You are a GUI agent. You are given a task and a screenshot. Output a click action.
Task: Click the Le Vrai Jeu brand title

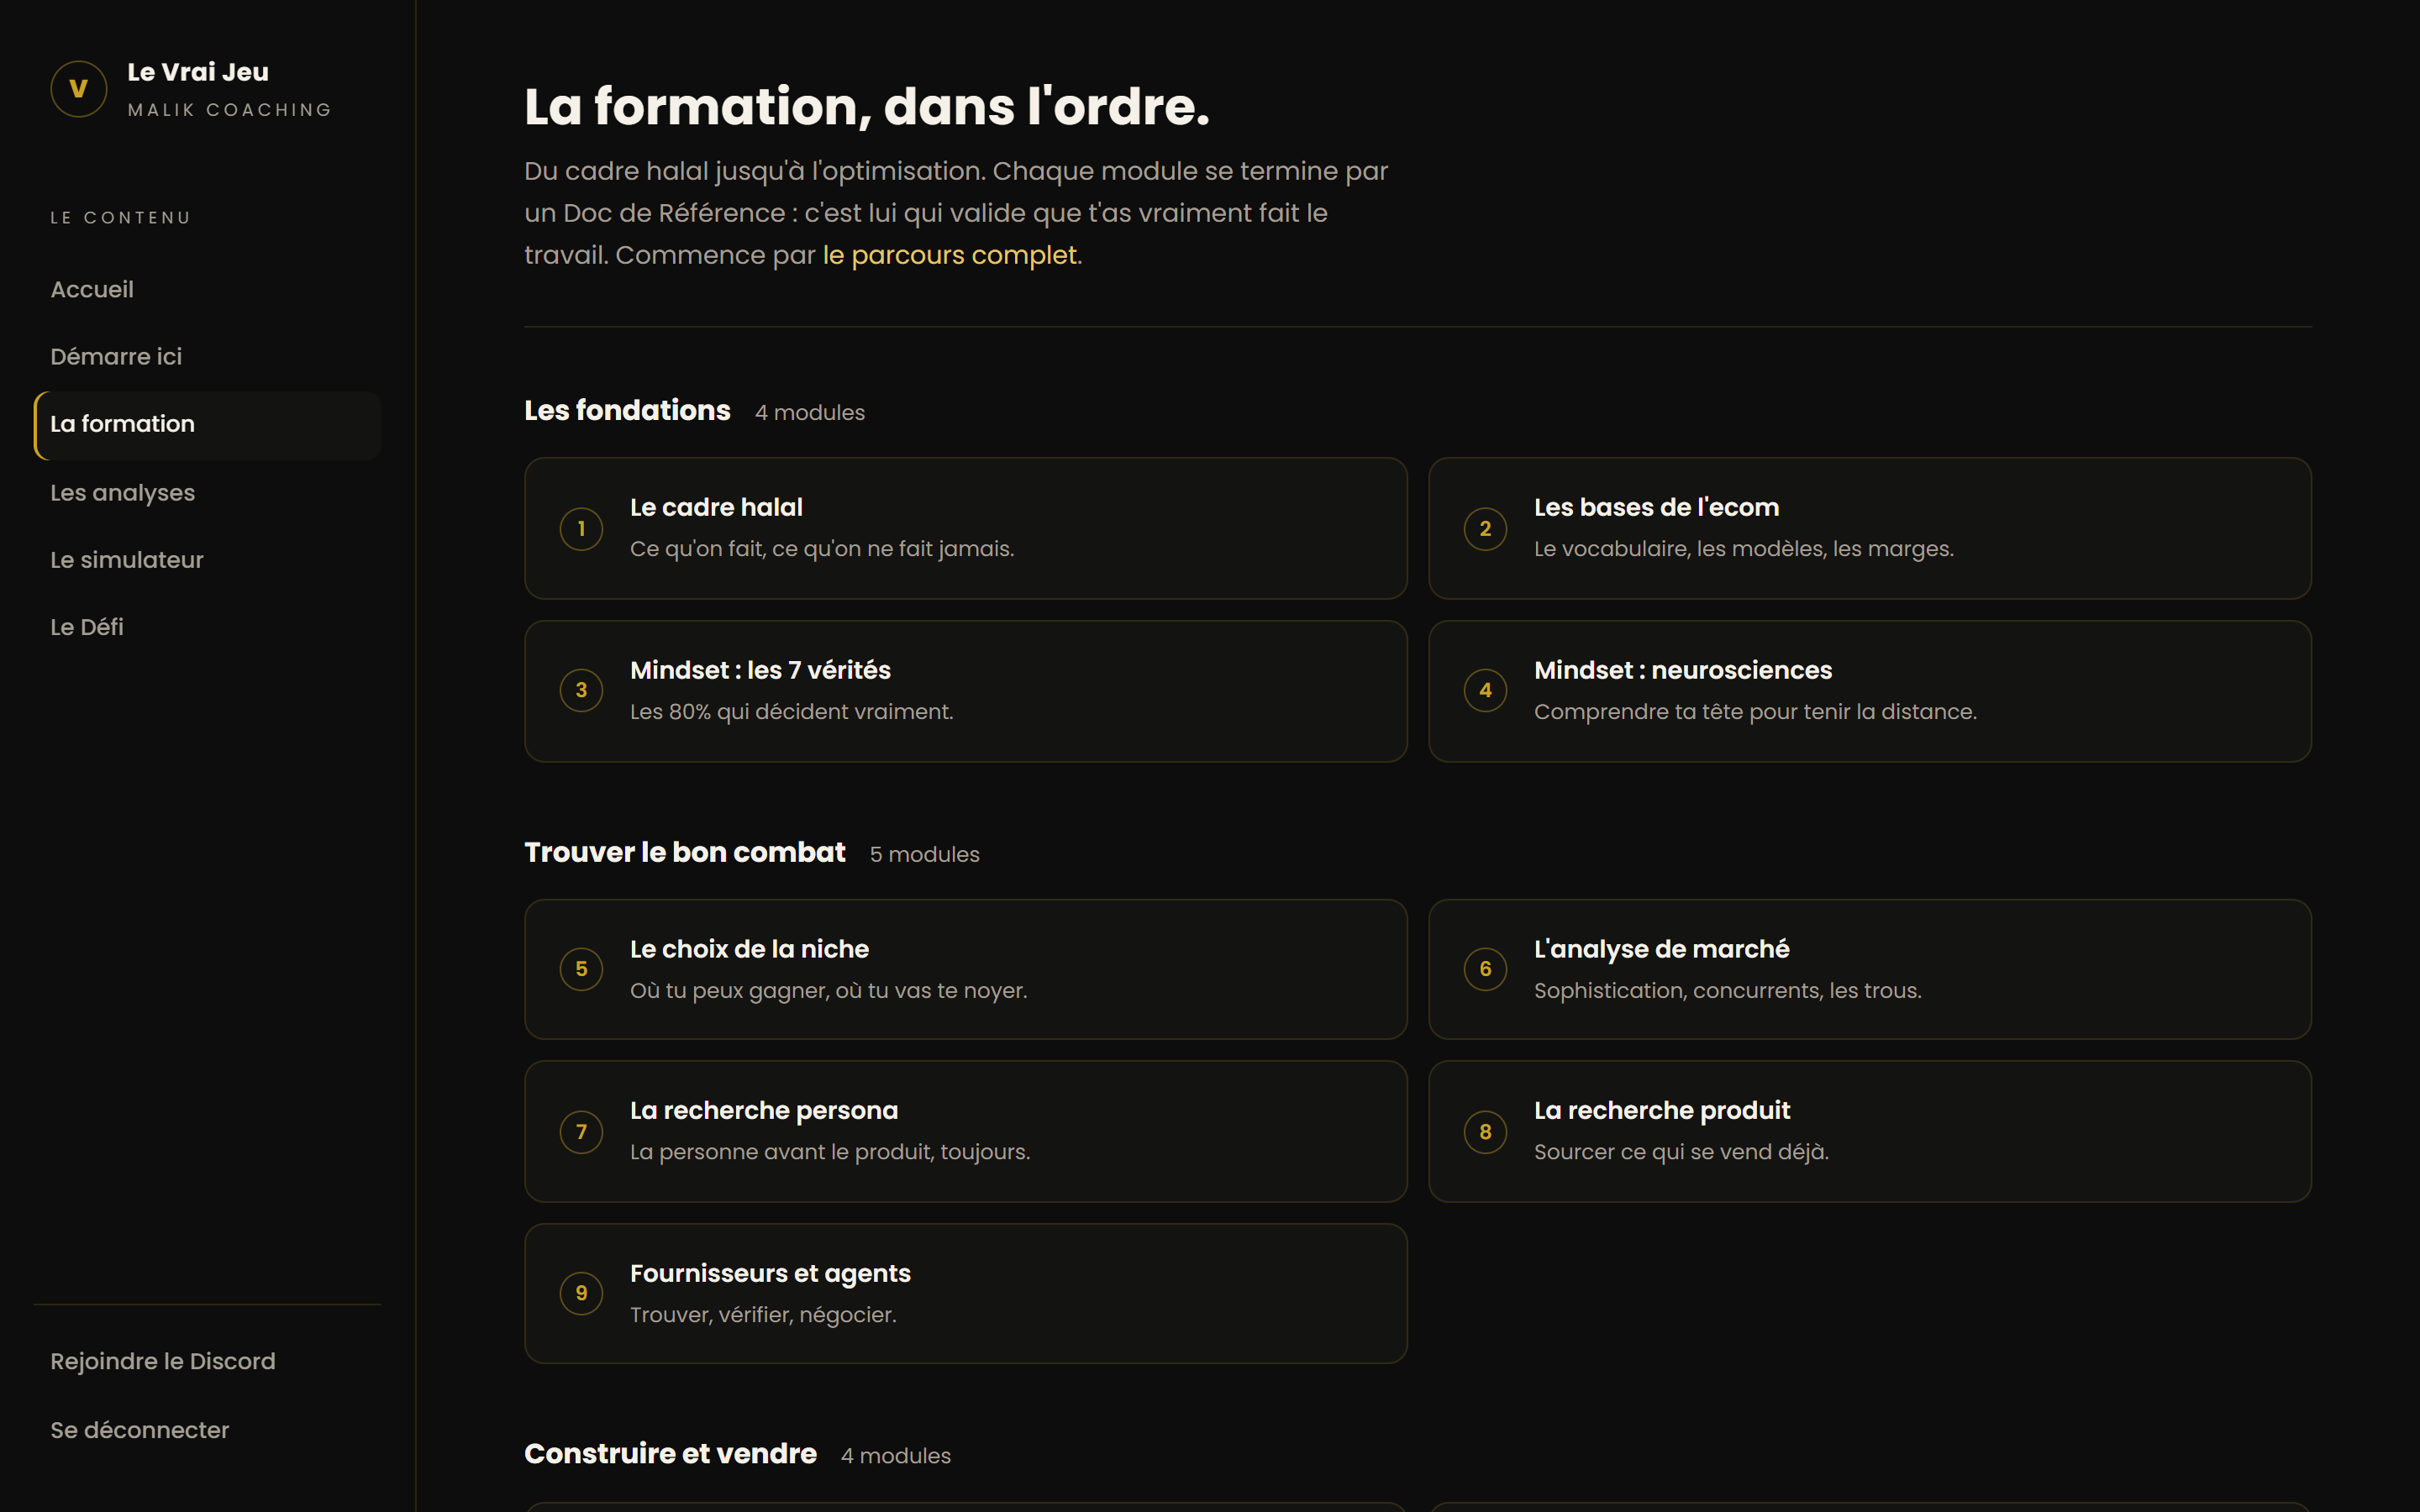[198, 72]
